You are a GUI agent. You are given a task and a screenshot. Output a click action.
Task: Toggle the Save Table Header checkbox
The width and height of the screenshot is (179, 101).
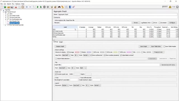coord(164,47)
